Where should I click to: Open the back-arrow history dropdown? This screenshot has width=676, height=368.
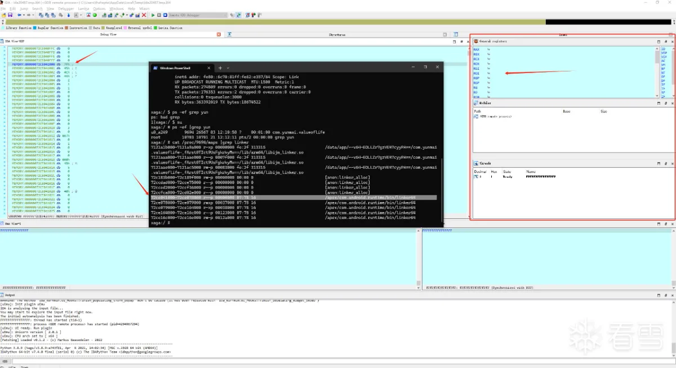click(x=24, y=15)
